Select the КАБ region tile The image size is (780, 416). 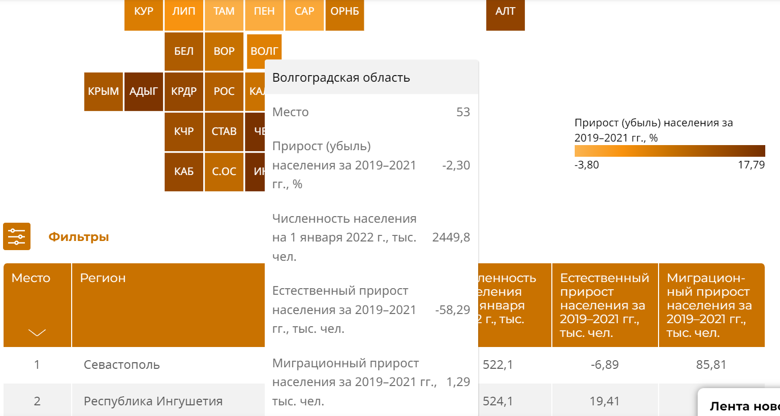184,171
